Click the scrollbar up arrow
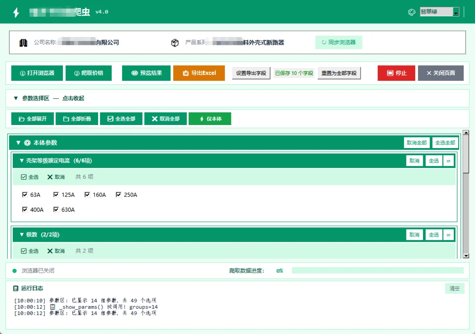475x334 pixels. [466, 133]
